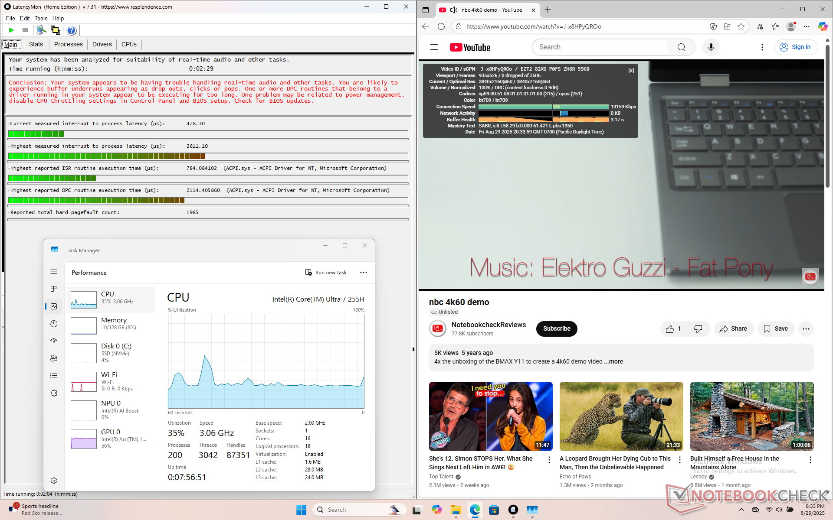Select Wi-Fi in Task Manager performance list
833x520 pixels.
click(x=111, y=381)
